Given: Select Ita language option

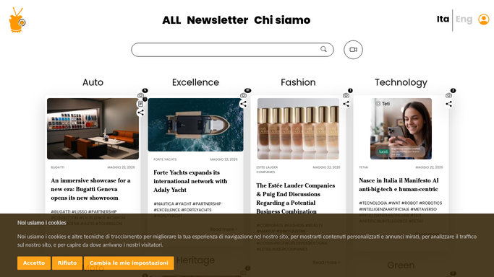Looking at the screenshot, I should pyautogui.click(x=443, y=19).
